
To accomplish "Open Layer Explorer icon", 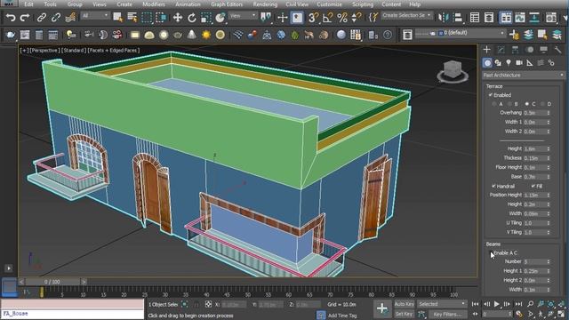I will (x=489, y=17).
